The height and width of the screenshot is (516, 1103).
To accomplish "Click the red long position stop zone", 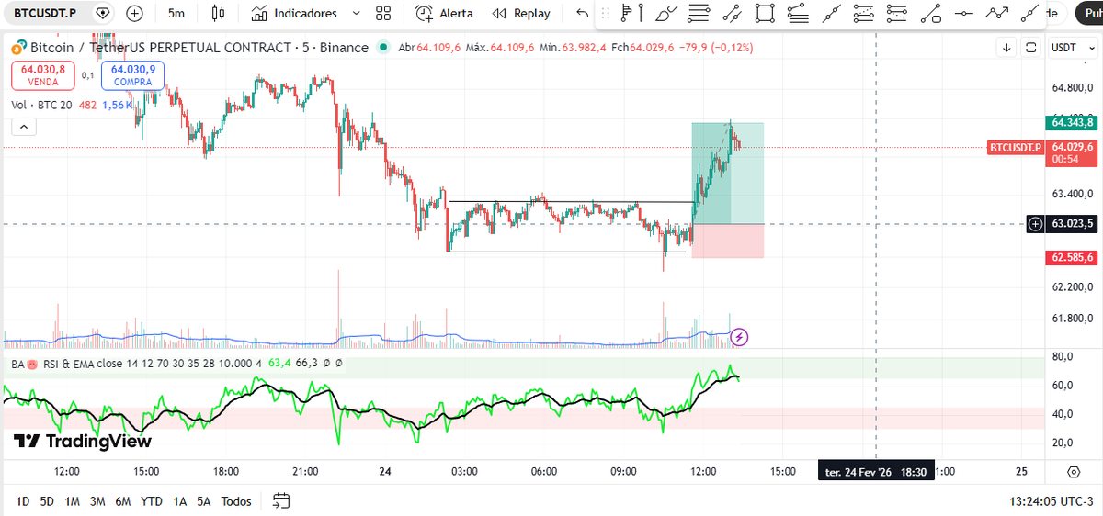I will (x=728, y=241).
